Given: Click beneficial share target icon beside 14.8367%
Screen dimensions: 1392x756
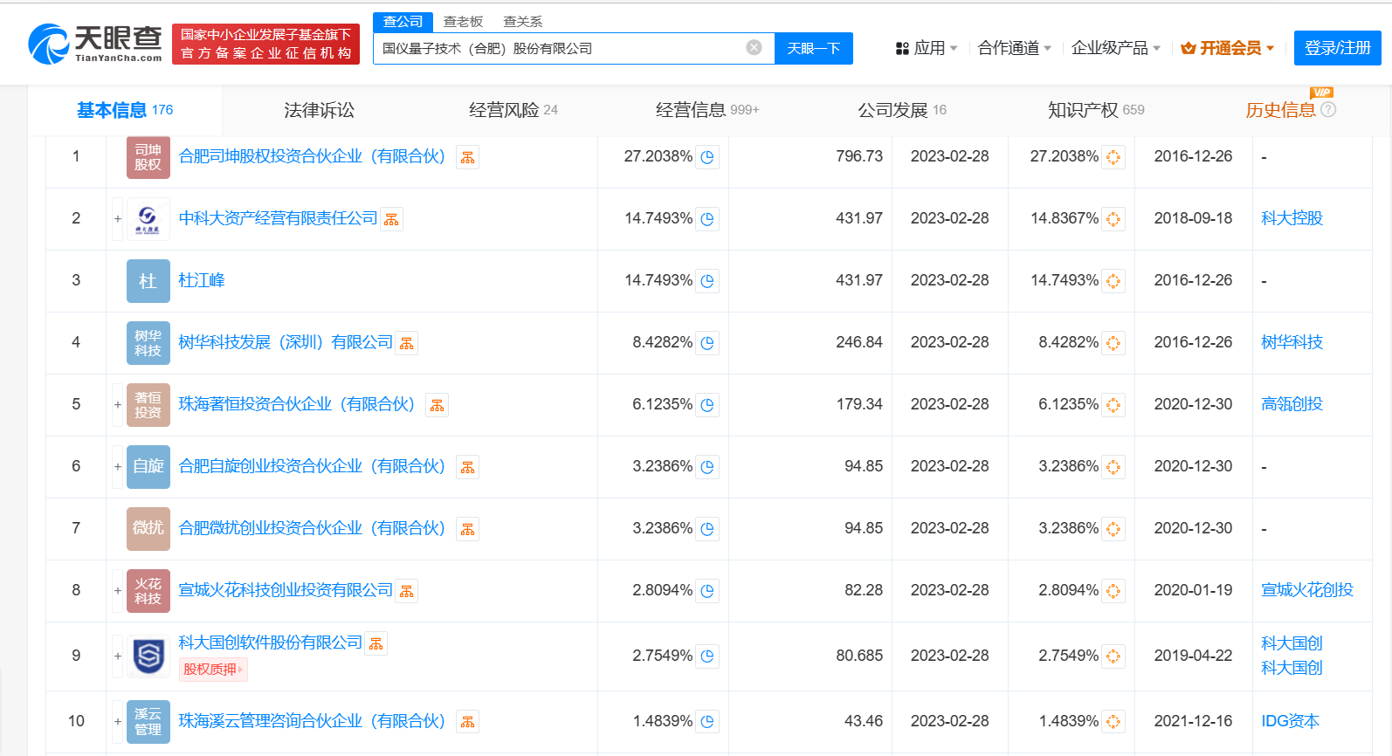Looking at the screenshot, I should coord(1113,219).
